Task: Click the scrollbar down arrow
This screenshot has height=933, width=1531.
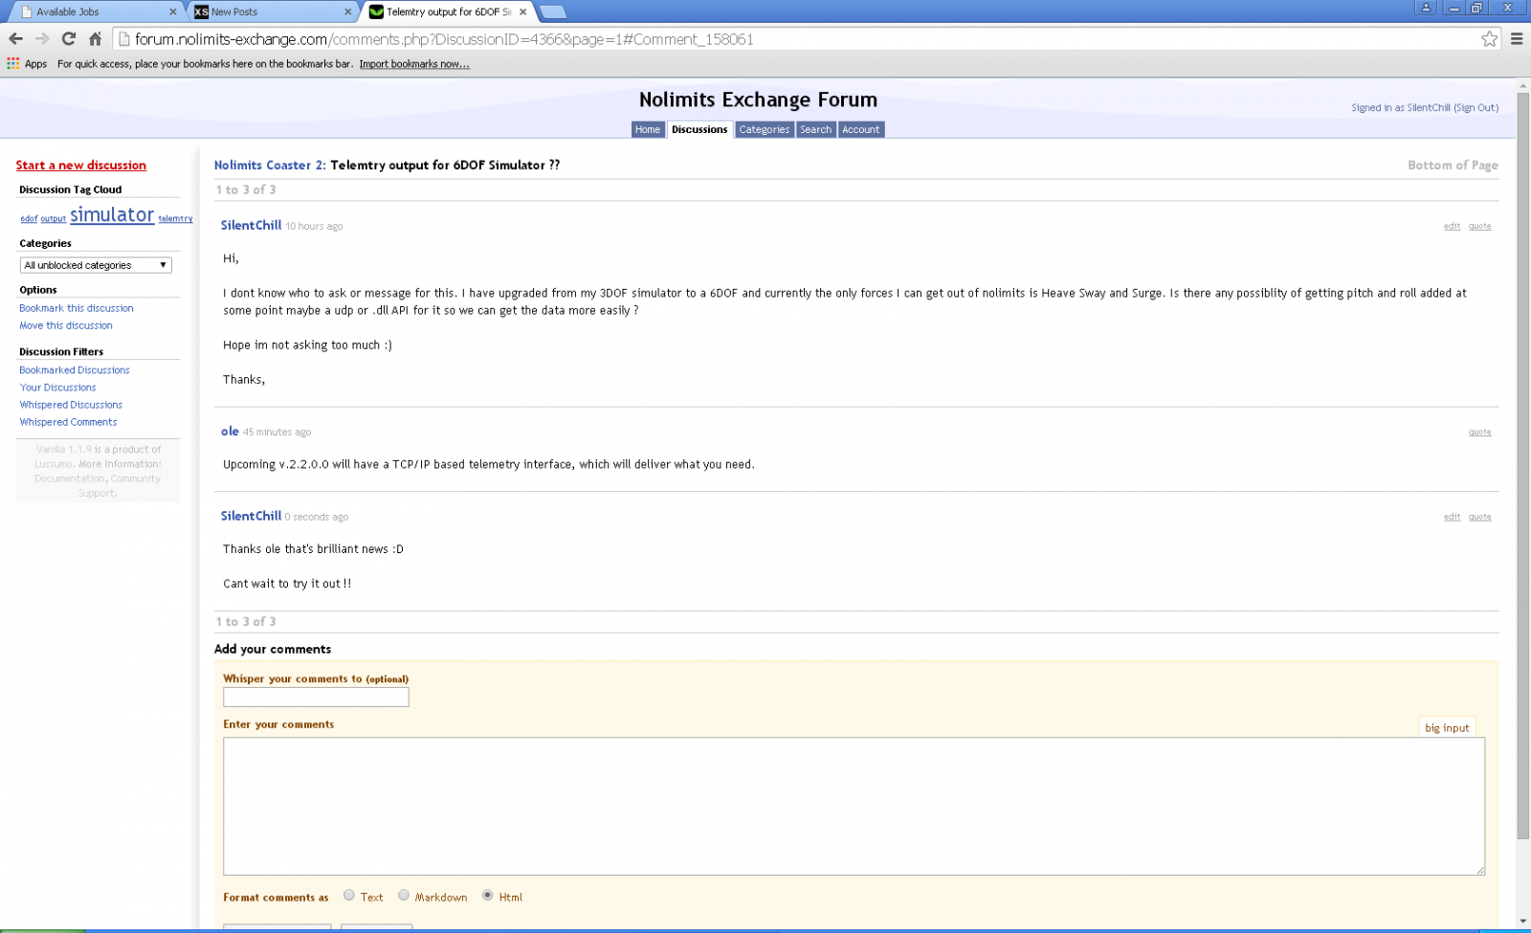Action: 1523,922
